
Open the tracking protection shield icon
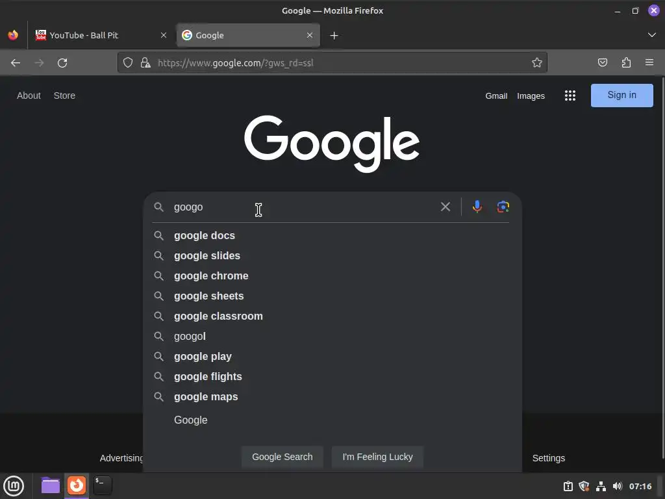click(128, 63)
